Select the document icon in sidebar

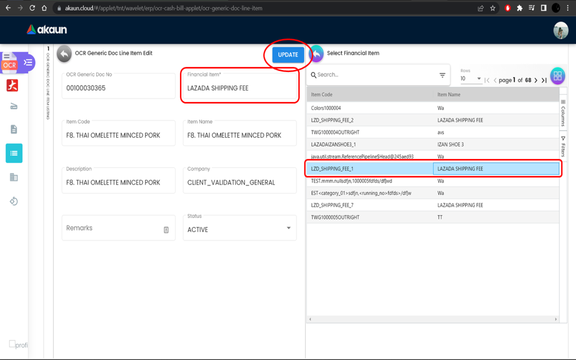[x=14, y=129]
